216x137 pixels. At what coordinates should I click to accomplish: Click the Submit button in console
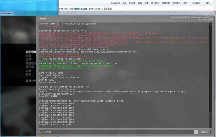click(204, 132)
